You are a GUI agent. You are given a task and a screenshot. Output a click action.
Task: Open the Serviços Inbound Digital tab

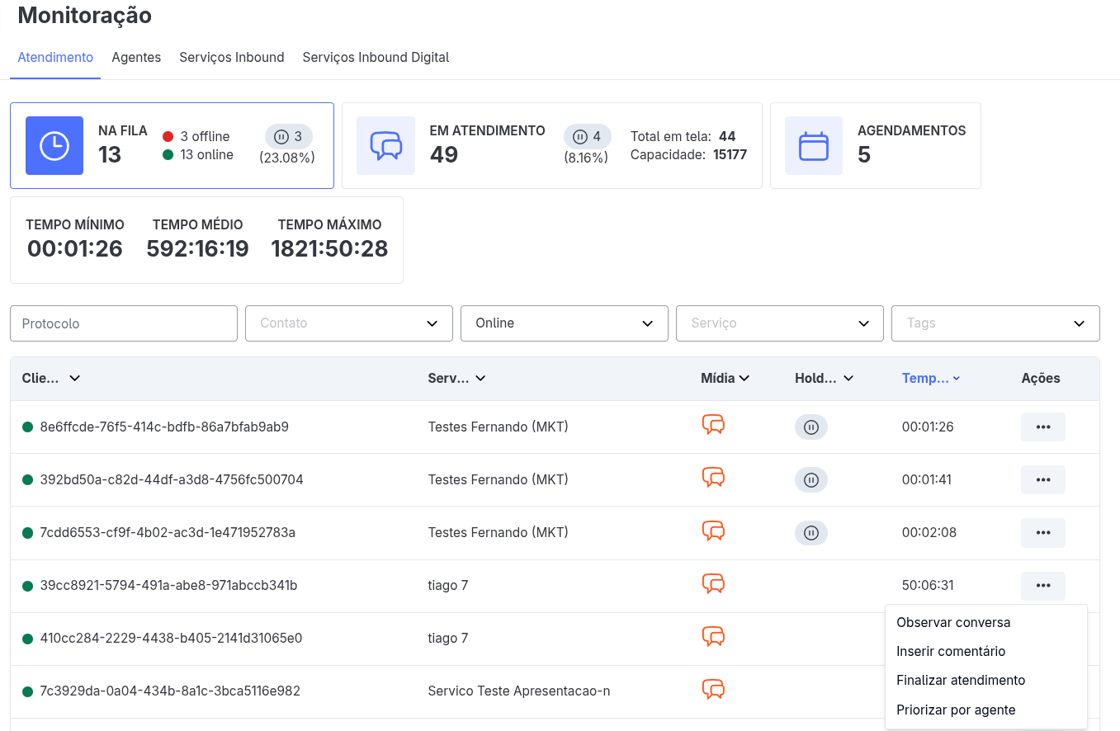tap(376, 58)
